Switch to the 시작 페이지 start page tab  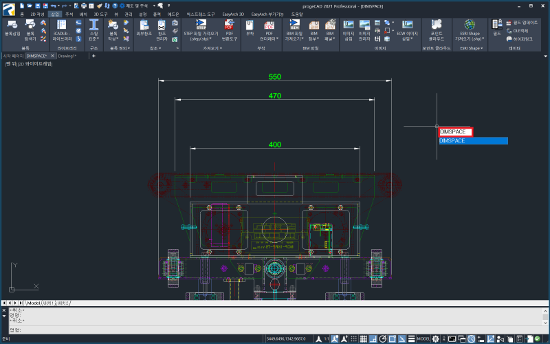point(13,56)
